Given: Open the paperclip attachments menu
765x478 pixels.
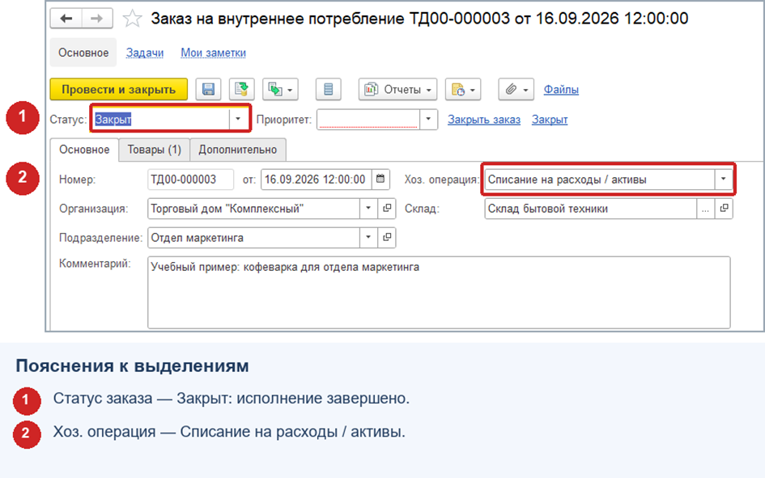Looking at the screenshot, I should [x=516, y=89].
